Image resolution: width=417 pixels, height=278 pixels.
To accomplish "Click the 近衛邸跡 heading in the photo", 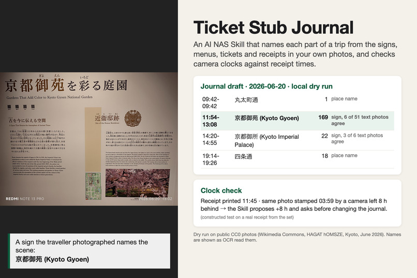I will (x=107, y=118).
